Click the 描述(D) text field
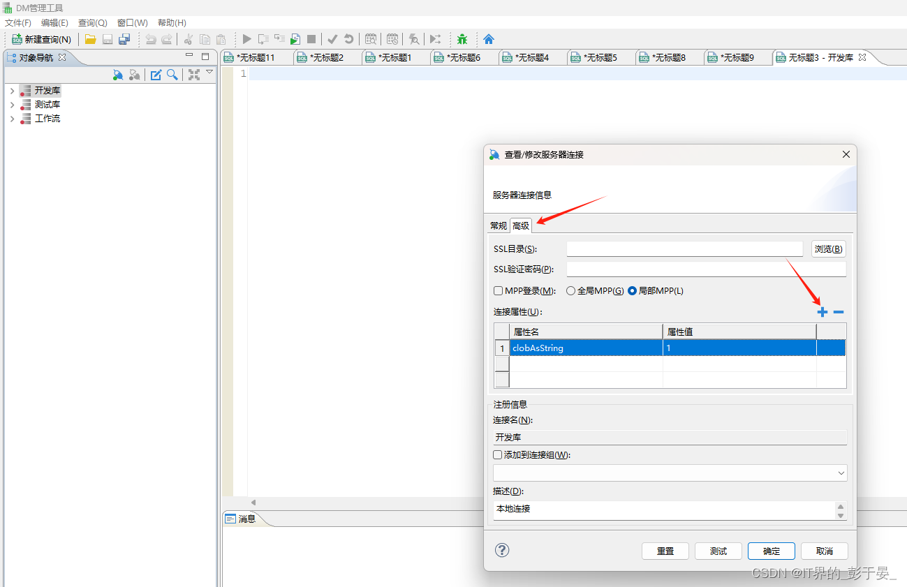Screen dimensions: 907x587 coord(664,510)
